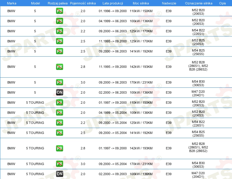Screen dimensions: 232x179
Task: Select the date range 01.1996 -> 09.2000
Action: coord(113,11)
